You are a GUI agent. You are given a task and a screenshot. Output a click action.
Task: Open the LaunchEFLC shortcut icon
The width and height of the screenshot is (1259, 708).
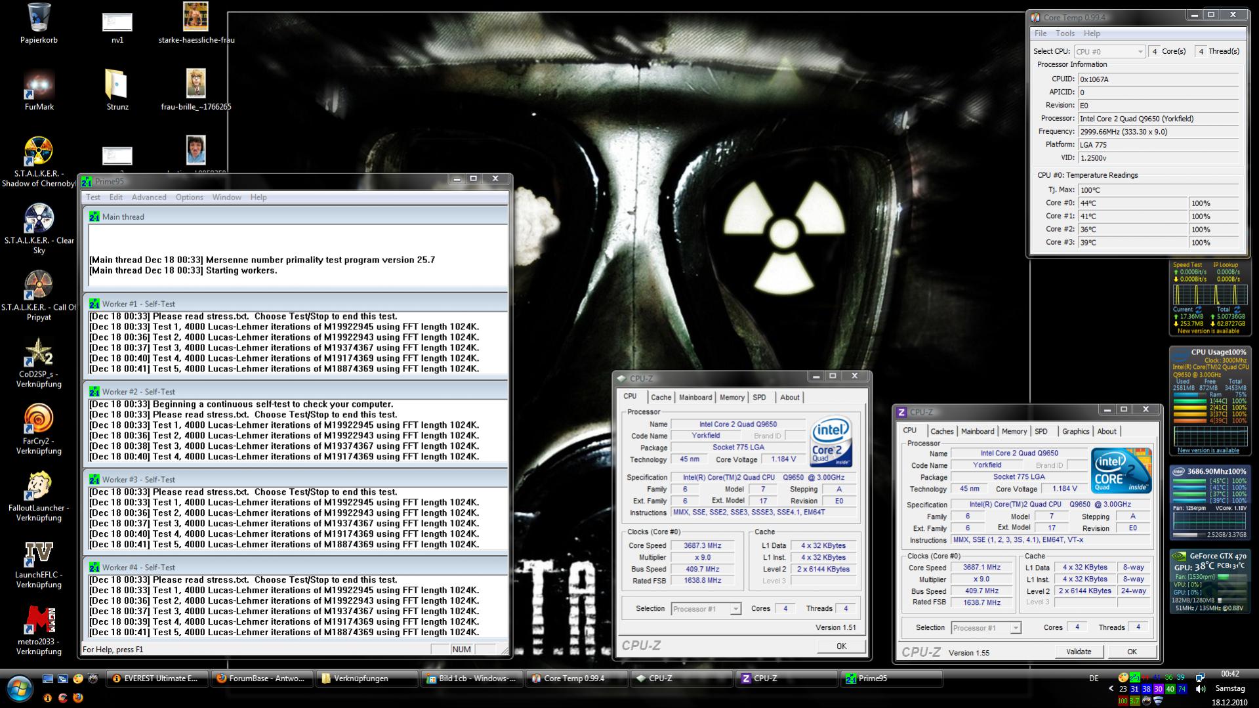pos(39,553)
